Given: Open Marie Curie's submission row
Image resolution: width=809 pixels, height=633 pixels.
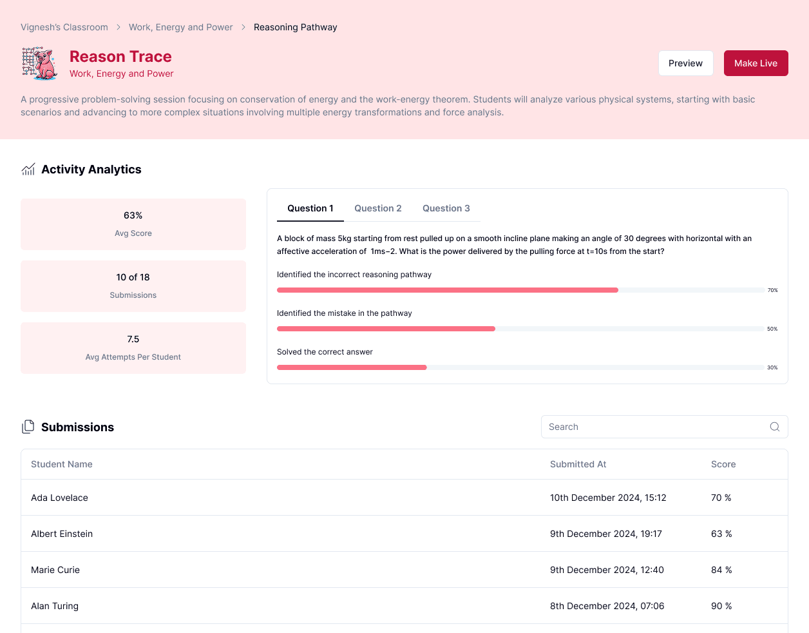Looking at the screenshot, I should 404,570.
